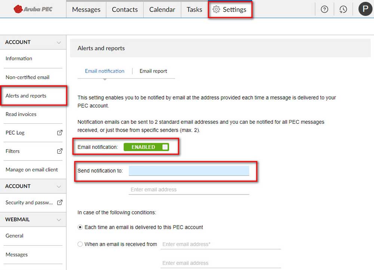
Task: Open the help question mark icon
Action: [325, 9]
